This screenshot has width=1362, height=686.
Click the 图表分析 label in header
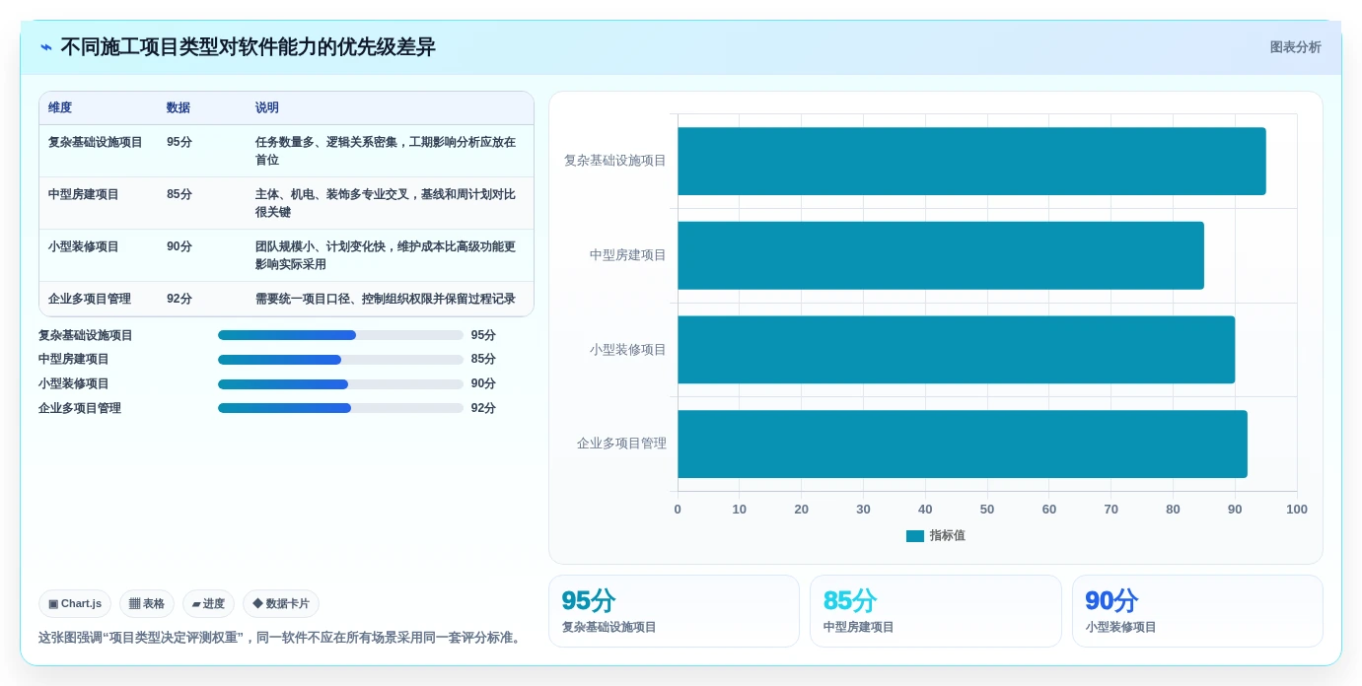click(x=1295, y=47)
